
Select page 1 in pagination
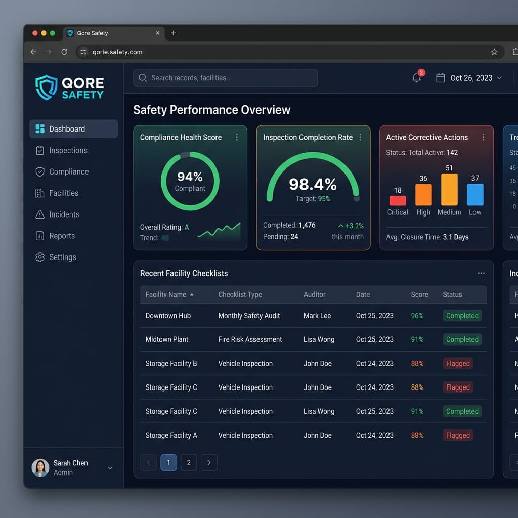pyautogui.click(x=168, y=462)
